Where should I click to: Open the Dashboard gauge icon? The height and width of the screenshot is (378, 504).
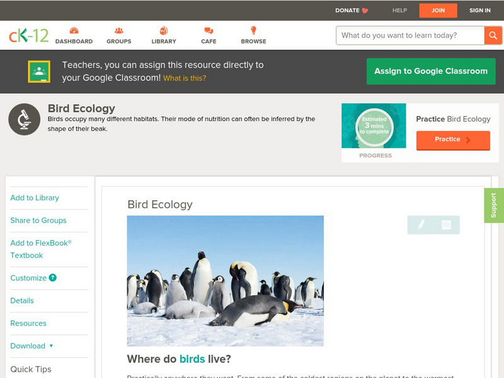pyautogui.click(x=74, y=30)
